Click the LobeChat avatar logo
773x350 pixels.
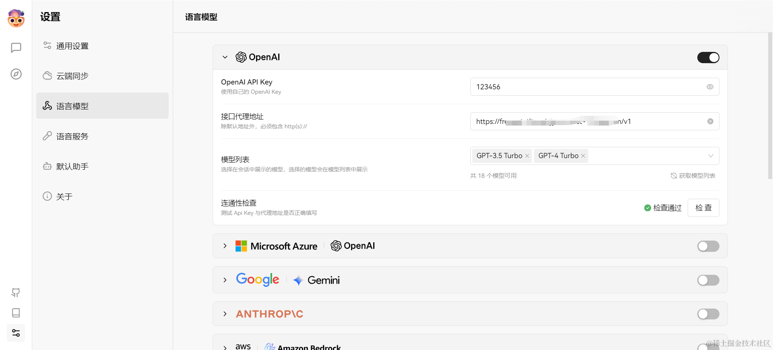click(x=16, y=18)
